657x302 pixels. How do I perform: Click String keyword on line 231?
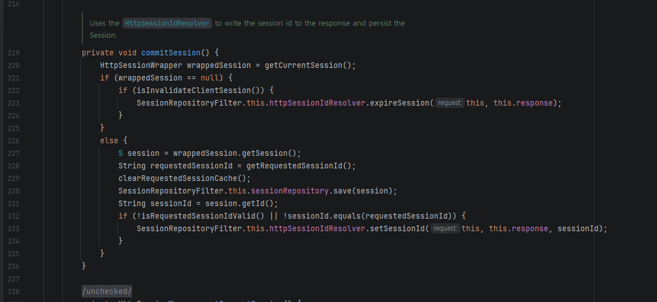pyautogui.click(x=132, y=203)
